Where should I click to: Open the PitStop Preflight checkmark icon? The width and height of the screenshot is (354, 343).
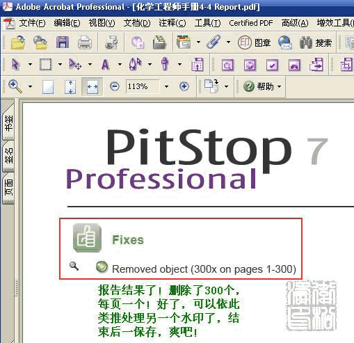pos(272,65)
